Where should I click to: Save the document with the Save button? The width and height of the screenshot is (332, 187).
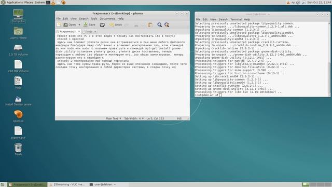(89, 25)
